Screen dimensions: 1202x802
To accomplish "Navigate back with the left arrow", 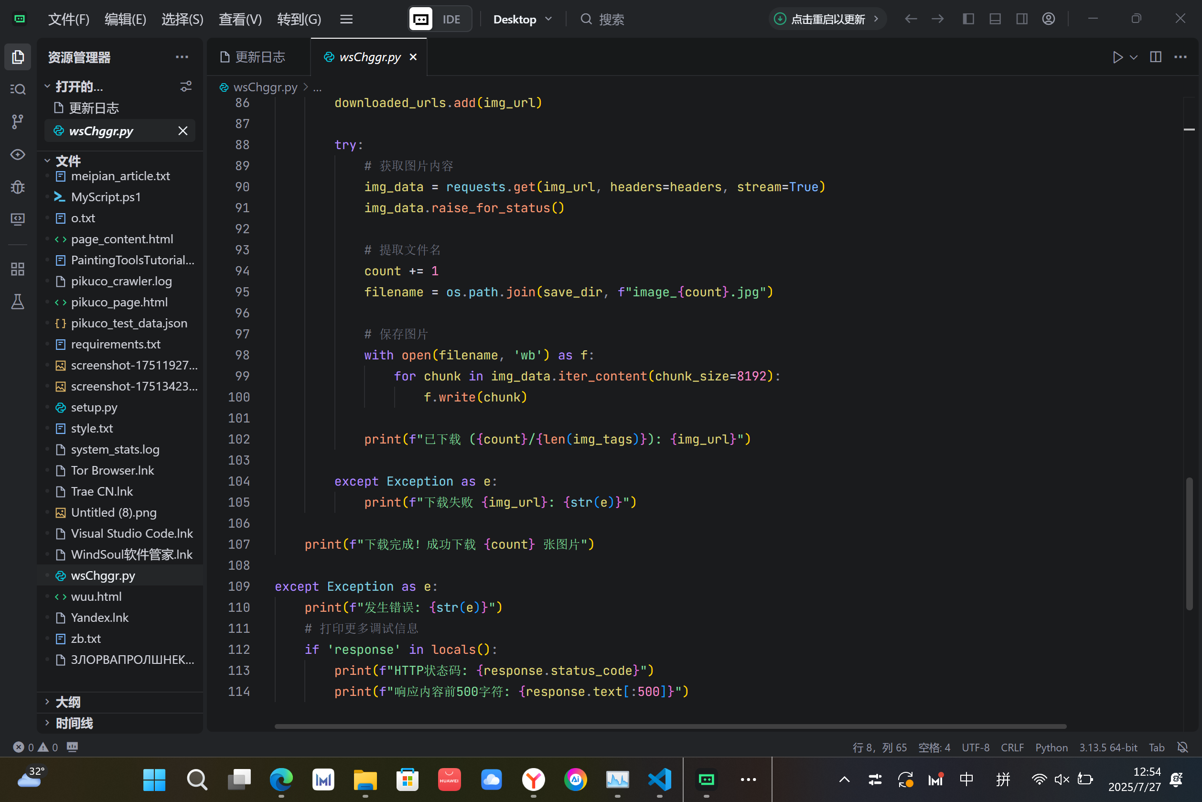I will tap(911, 19).
